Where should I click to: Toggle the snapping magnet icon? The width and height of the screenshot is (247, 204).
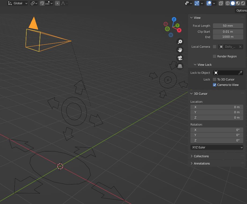[x=42, y=3]
